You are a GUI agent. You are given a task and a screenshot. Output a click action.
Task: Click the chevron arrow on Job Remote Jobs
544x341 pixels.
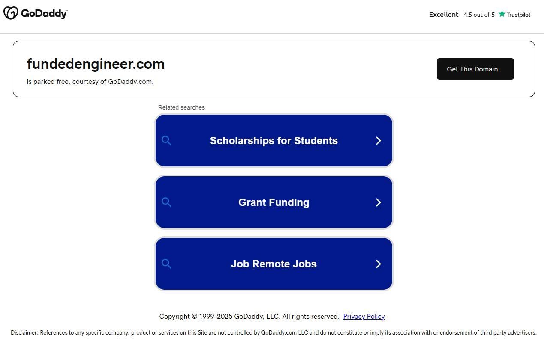tap(378, 264)
